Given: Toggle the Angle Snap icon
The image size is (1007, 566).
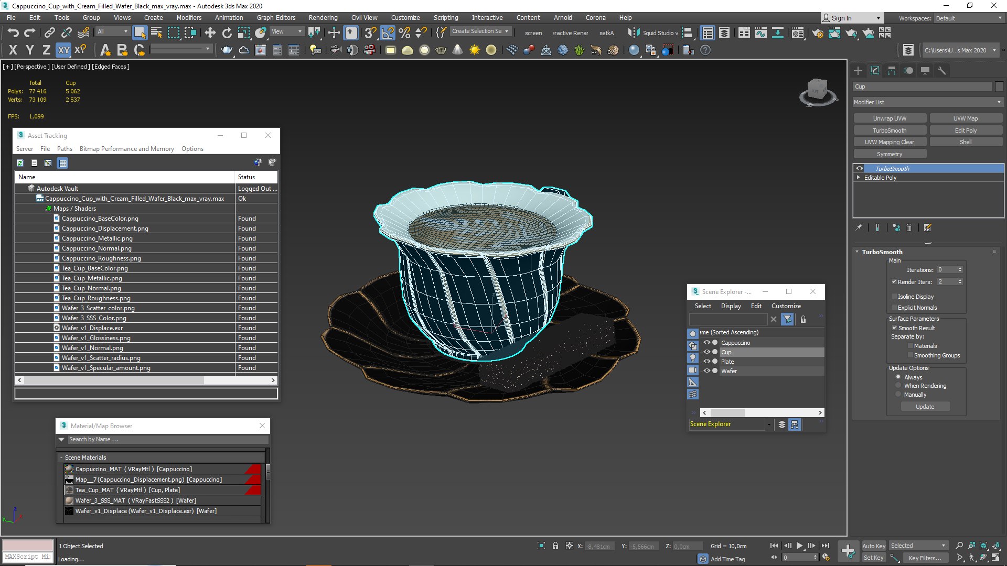Looking at the screenshot, I should click(388, 33).
